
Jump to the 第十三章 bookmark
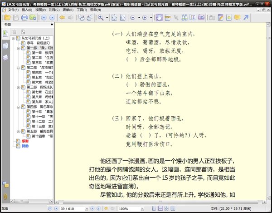pyautogui.click(x=42, y=126)
